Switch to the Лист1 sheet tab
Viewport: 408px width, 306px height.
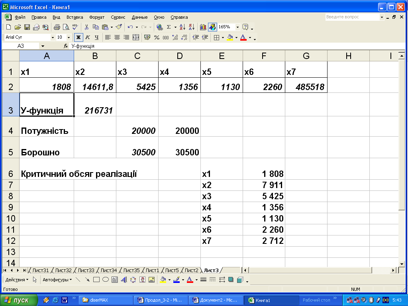[x=152, y=271]
